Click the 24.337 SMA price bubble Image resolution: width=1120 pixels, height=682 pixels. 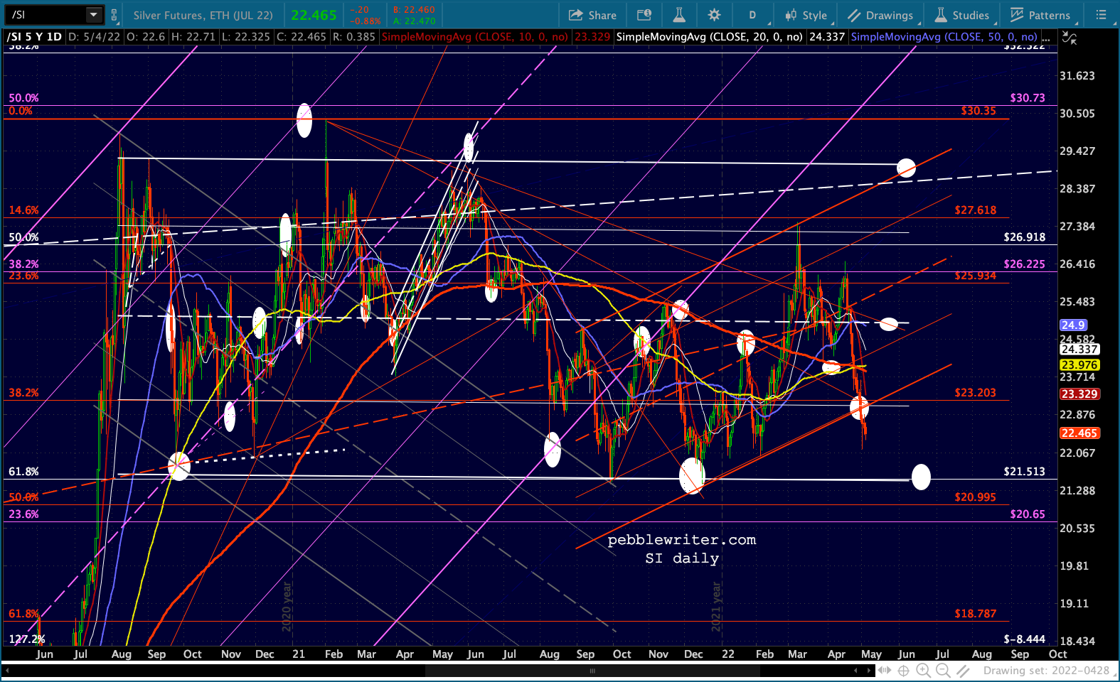[x=1079, y=349]
